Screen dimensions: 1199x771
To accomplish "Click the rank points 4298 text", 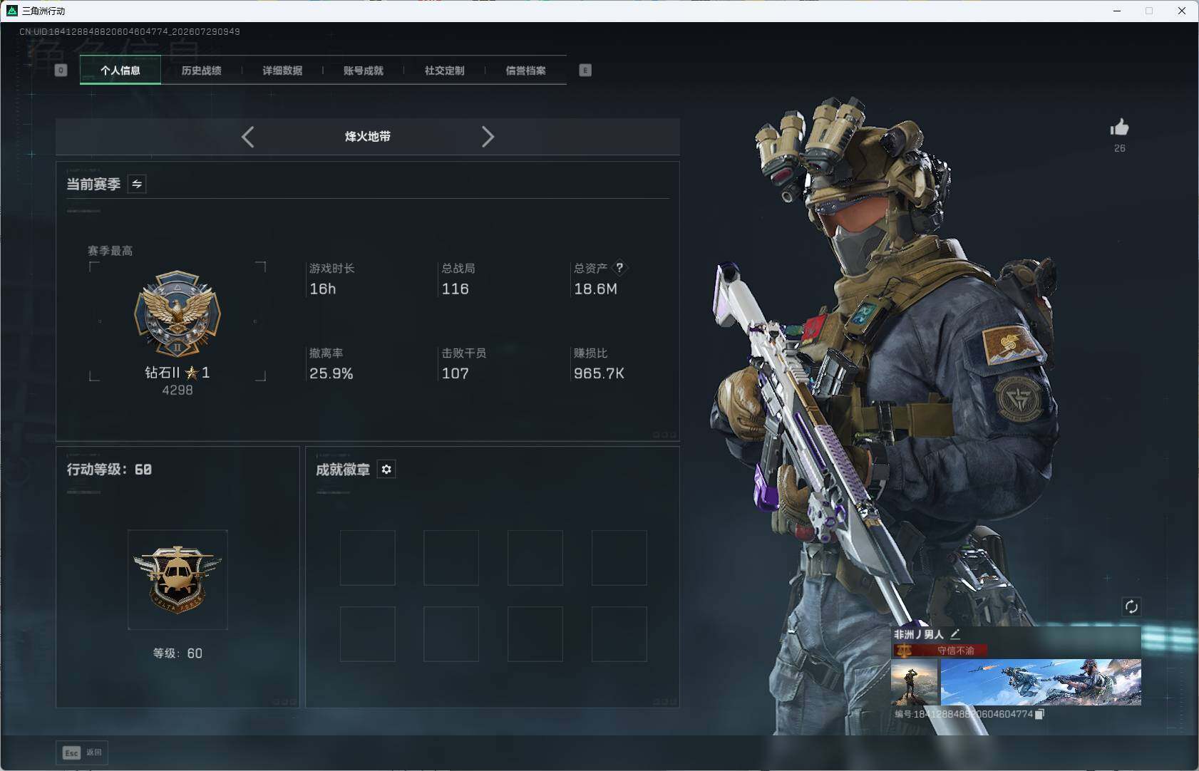I will coord(177,390).
